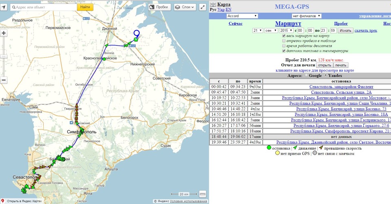The image size is (391, 204).
Task: Open Условия использования link
Action: 189,201
